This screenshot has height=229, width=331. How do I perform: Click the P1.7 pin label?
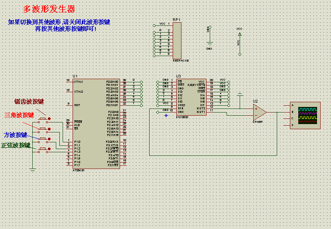77,165
